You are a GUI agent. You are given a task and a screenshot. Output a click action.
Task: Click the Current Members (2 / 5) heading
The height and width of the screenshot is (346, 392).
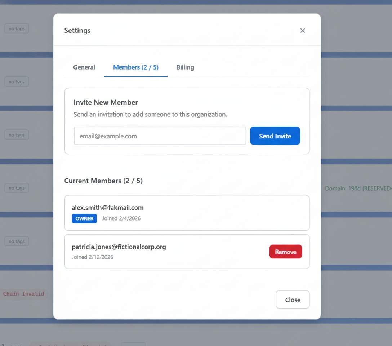(x=103, y=181)
